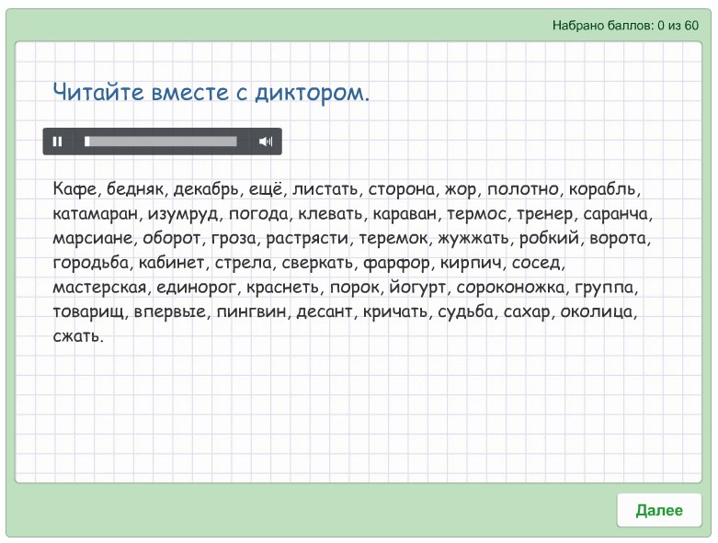The height and width of the screenshot is (543, 718).
Task: Click the word 'саранча'
Action: pos(615,214)
